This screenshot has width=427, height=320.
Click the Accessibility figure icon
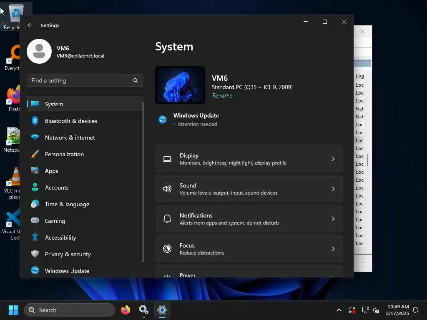point(35,237)
